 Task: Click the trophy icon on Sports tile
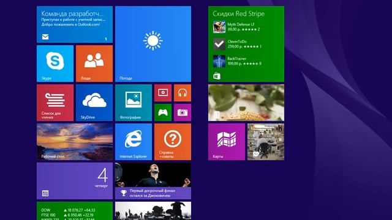pos(124,193)
